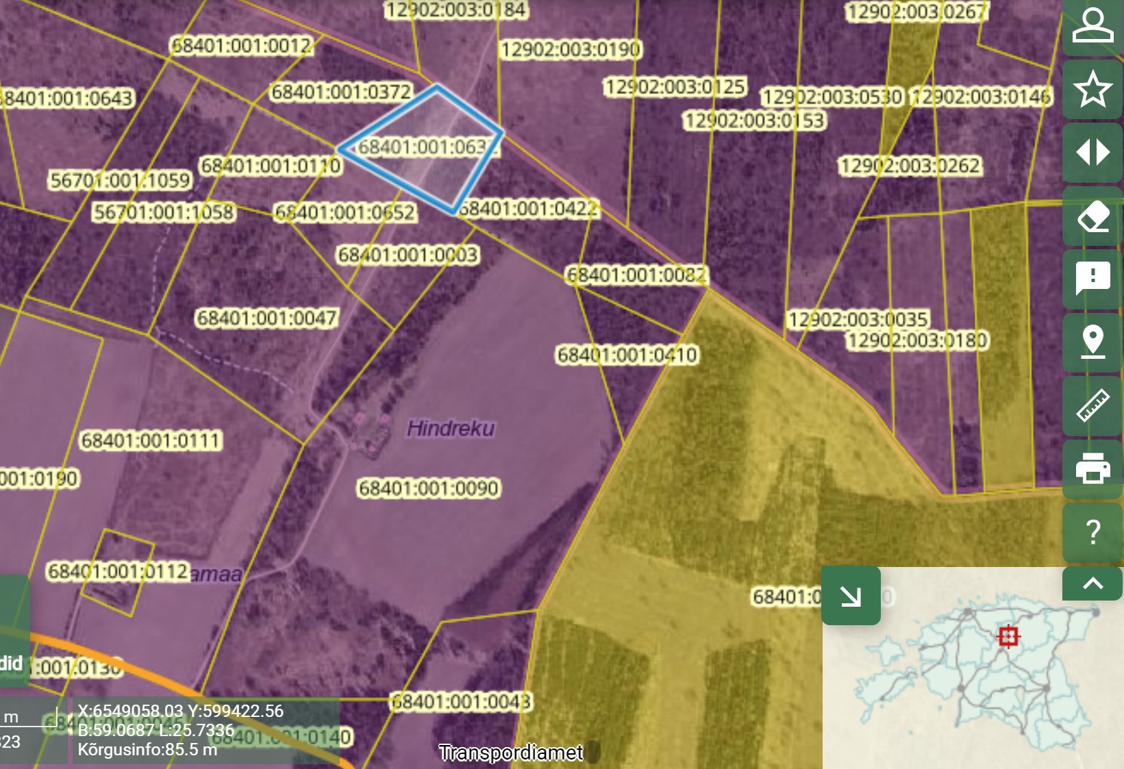The width and height of the screenshot is (1124, 769).
Task: Click parcel label 68401:001:0003
Action: click(x=408, y=255)
